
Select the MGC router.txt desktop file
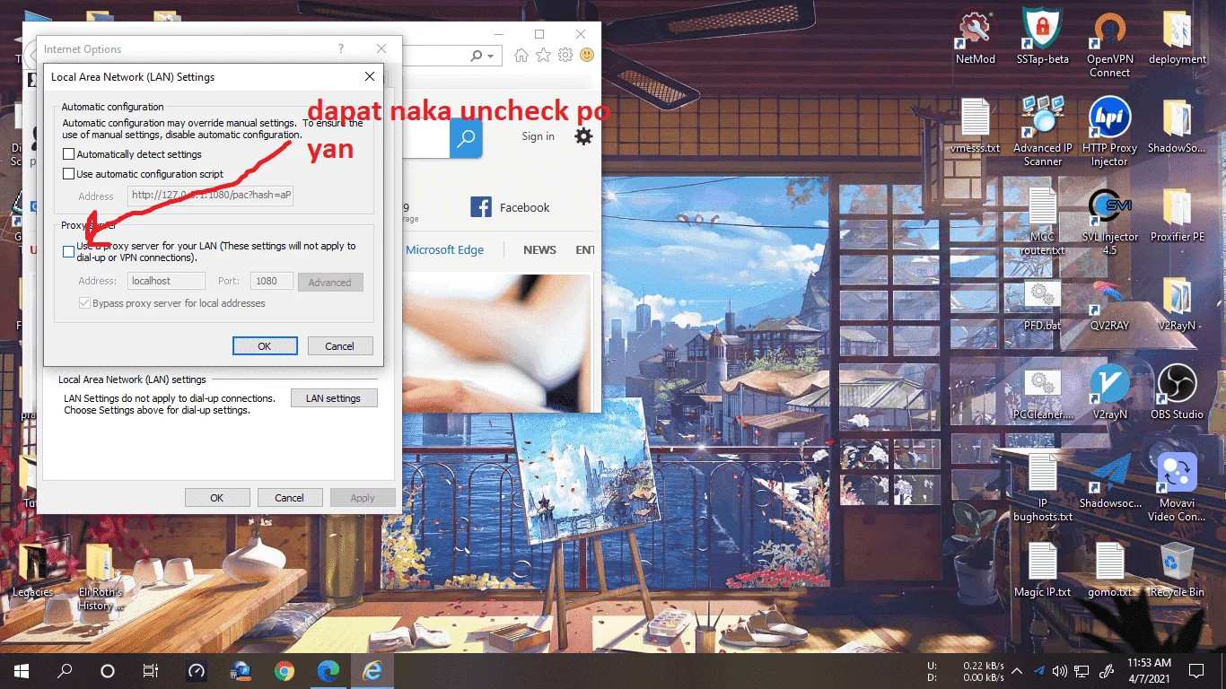[x=1042, y=222]
